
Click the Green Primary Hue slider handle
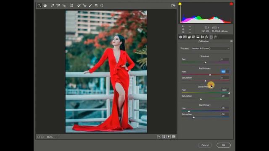tap(229, 93)
